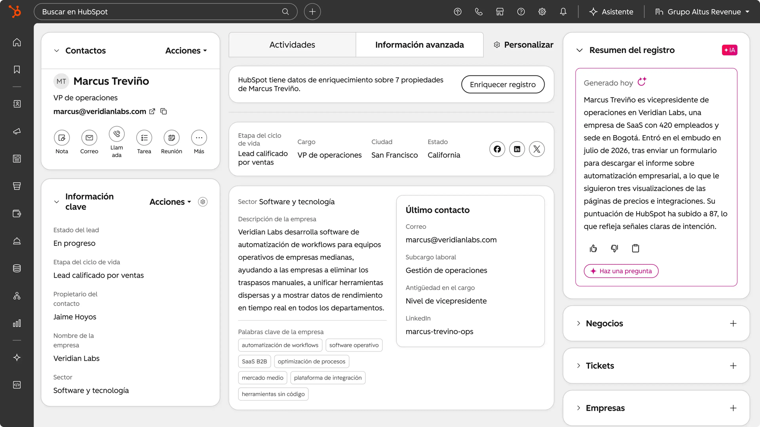760x427 pixels.
Task: Open the home icon in sidebar
Action: click(x=17, y=42)
